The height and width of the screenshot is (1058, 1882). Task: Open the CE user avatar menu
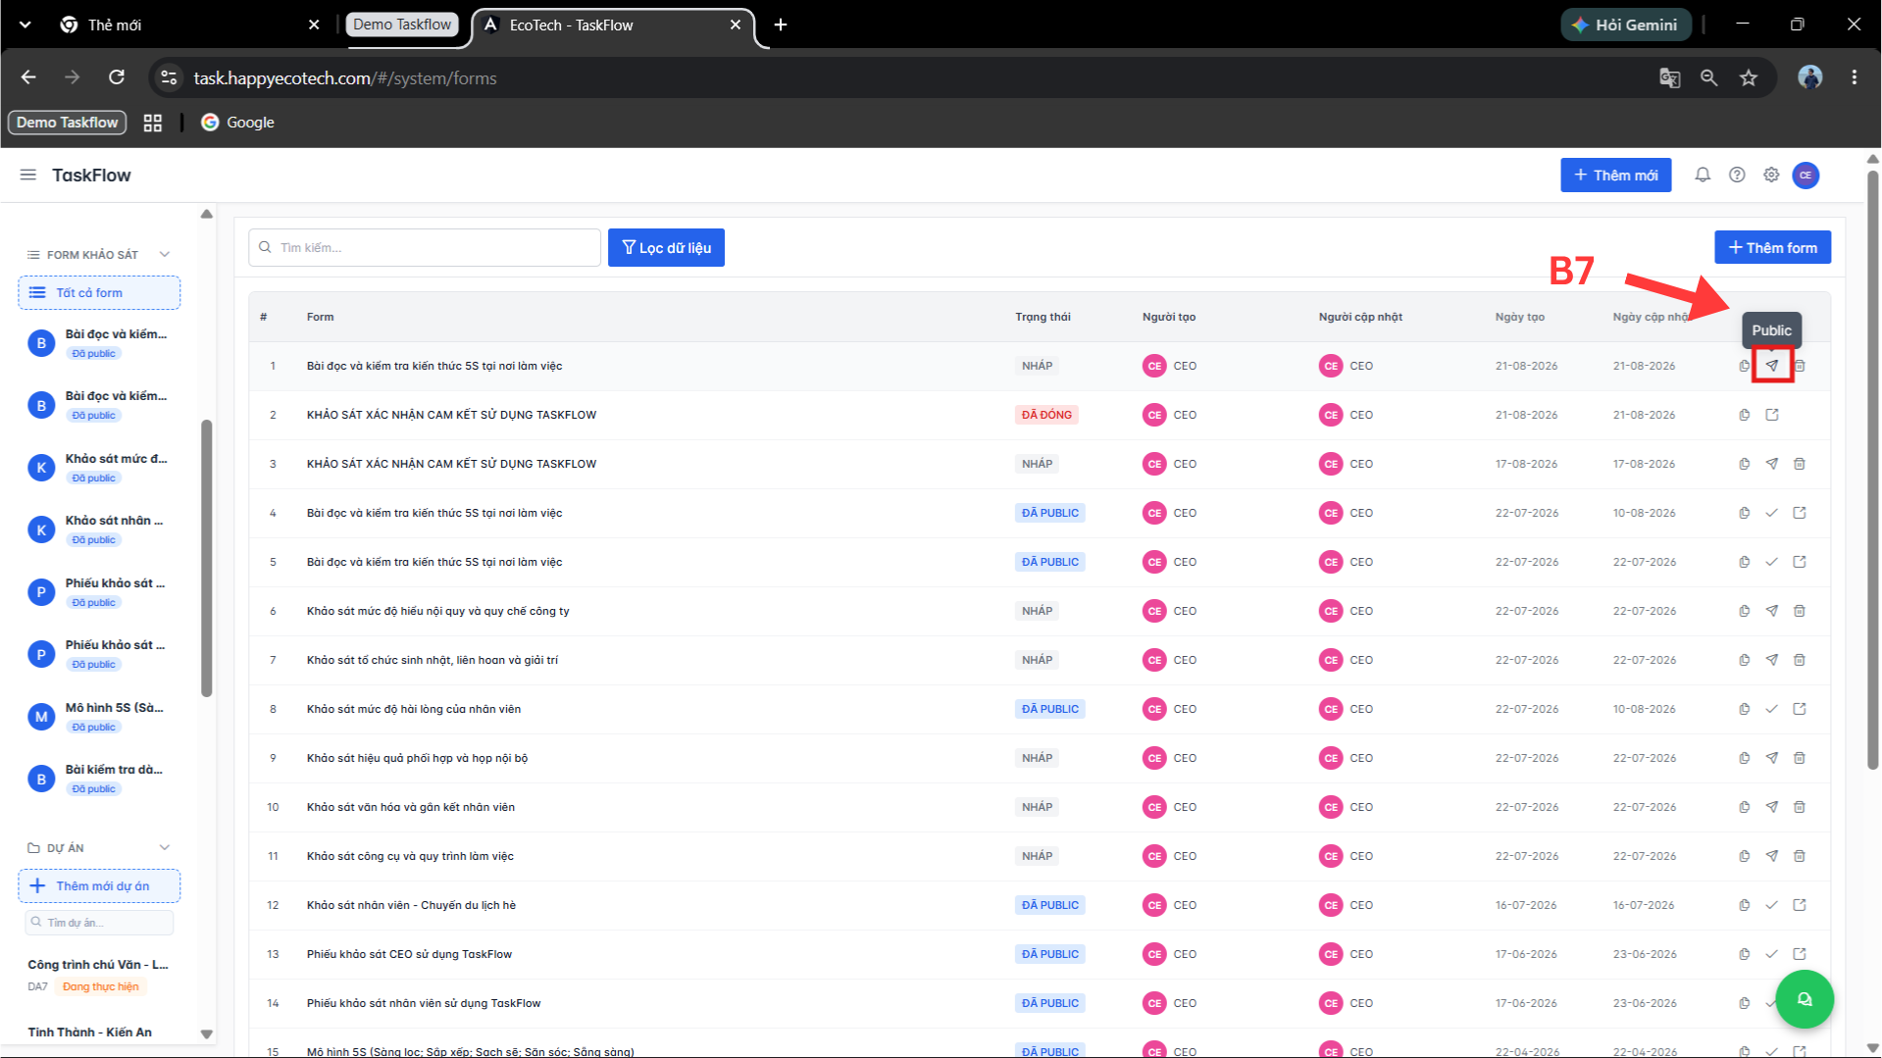1806,176
